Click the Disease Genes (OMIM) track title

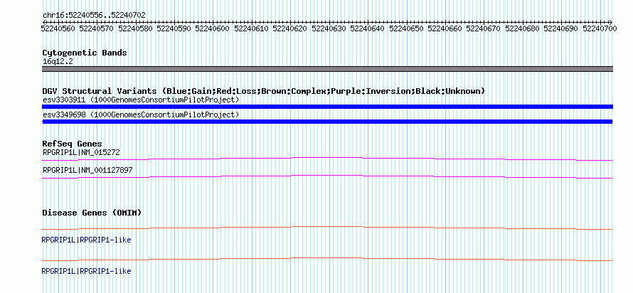[92, 213]
